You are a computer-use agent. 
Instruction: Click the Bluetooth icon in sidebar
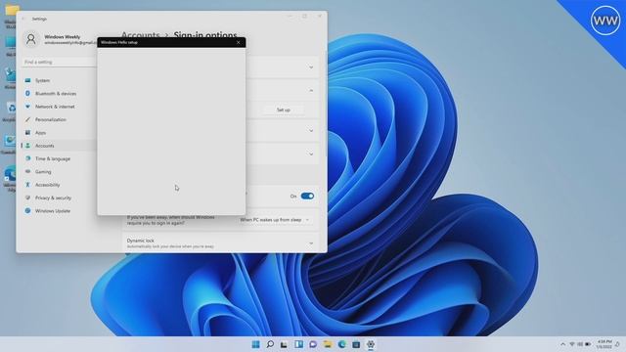(27, 94)
